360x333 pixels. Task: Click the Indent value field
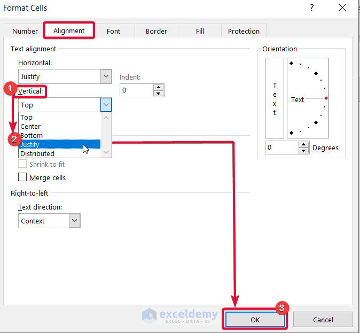pos(136,90)
